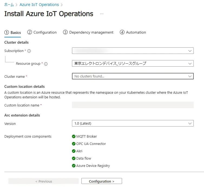Viewport: 204px width, 191px height.
Task: Click the Custom location name field
Action: tap(133, 105)
